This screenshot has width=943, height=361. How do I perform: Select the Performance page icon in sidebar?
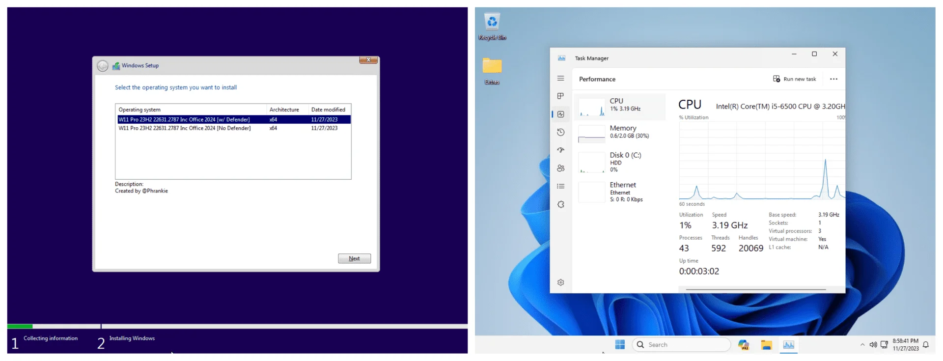561,114
